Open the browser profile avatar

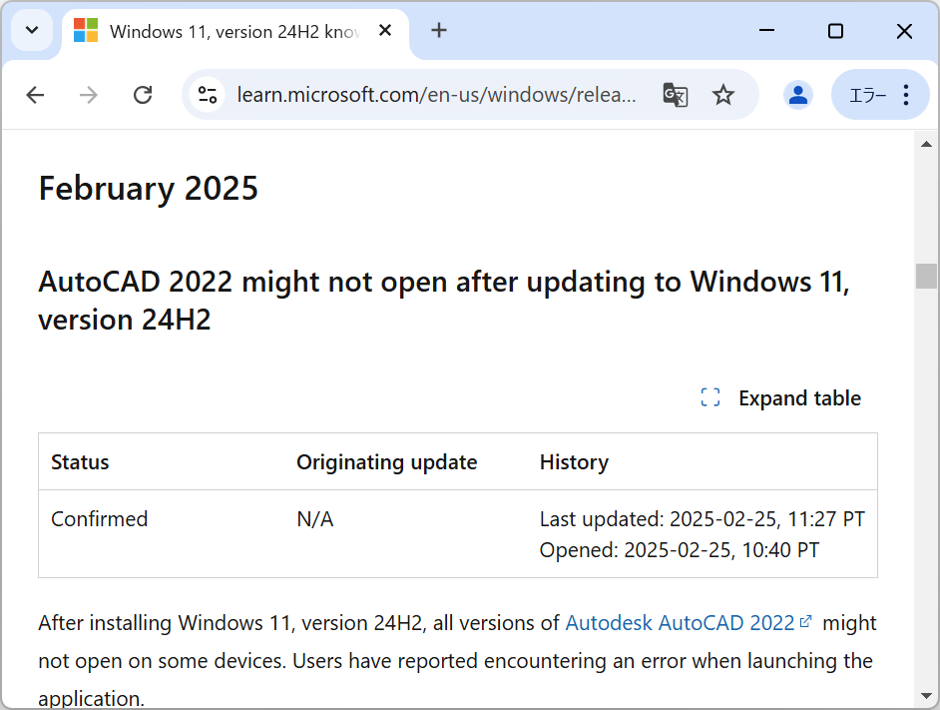point(798,95)
